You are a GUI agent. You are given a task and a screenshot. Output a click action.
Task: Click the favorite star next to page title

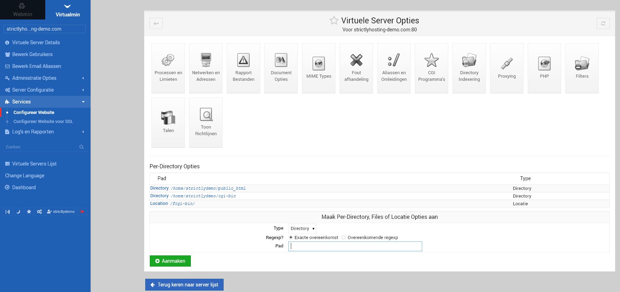334,21
